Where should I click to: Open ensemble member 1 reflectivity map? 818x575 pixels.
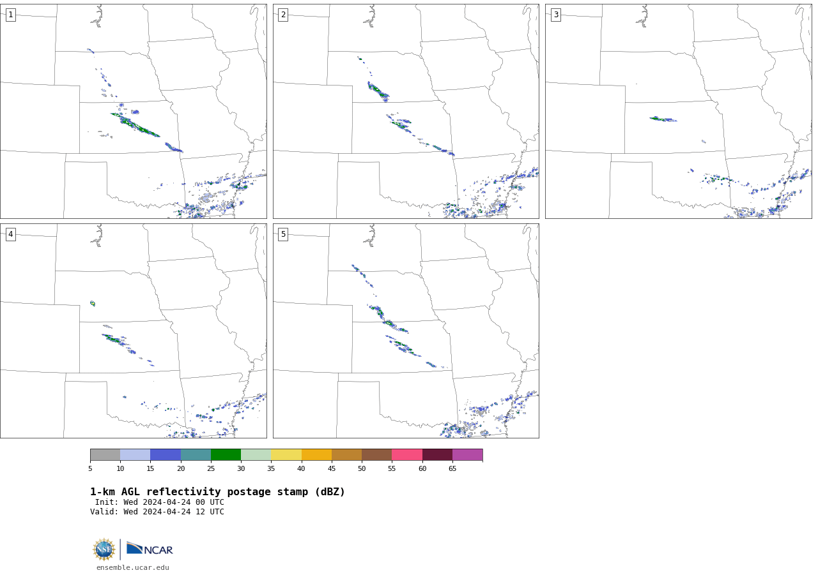[x=133, y=111]
